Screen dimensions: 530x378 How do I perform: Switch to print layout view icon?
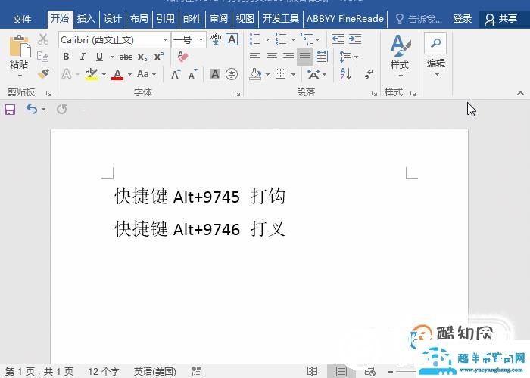341,372
